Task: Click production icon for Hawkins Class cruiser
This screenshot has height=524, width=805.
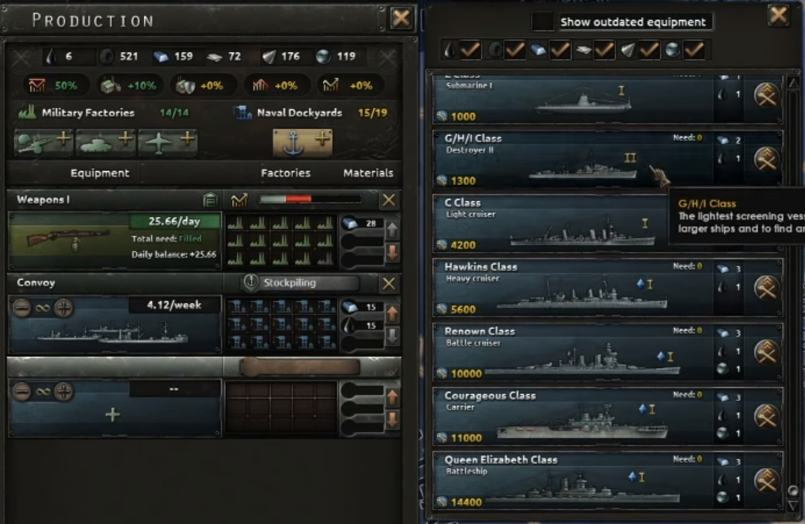Action: (766, 288)
